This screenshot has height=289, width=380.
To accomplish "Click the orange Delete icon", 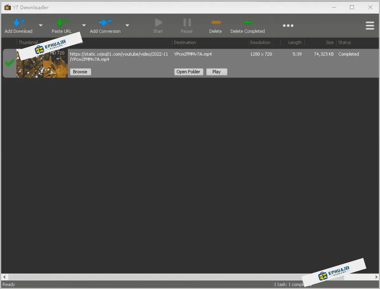I will pyautogui.click(x=216, y=22).
